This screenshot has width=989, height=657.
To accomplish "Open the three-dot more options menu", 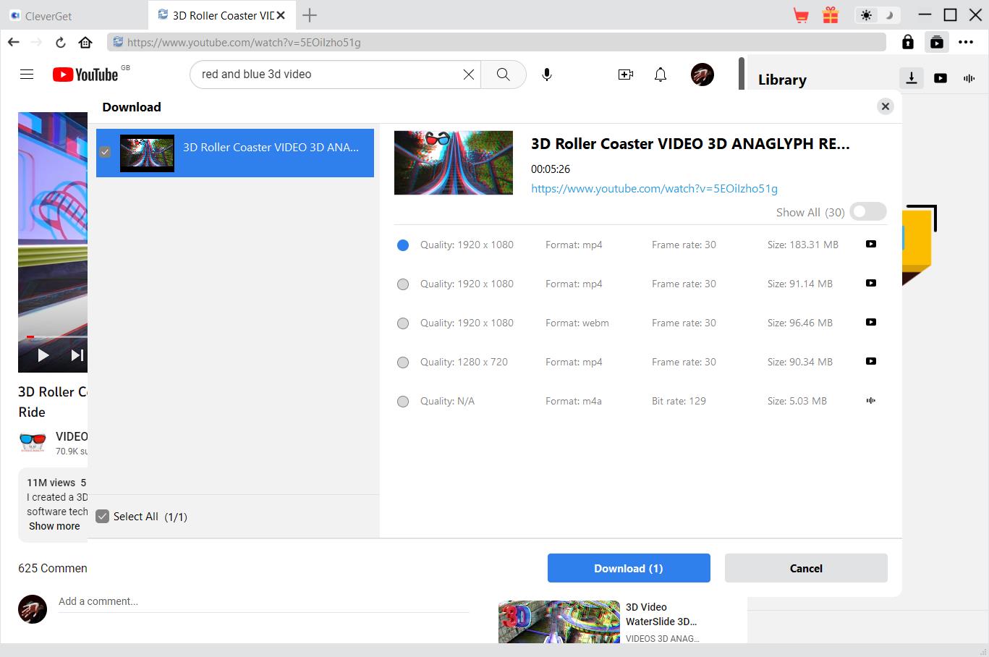I will pyautogui.click(x=965, y=42).
